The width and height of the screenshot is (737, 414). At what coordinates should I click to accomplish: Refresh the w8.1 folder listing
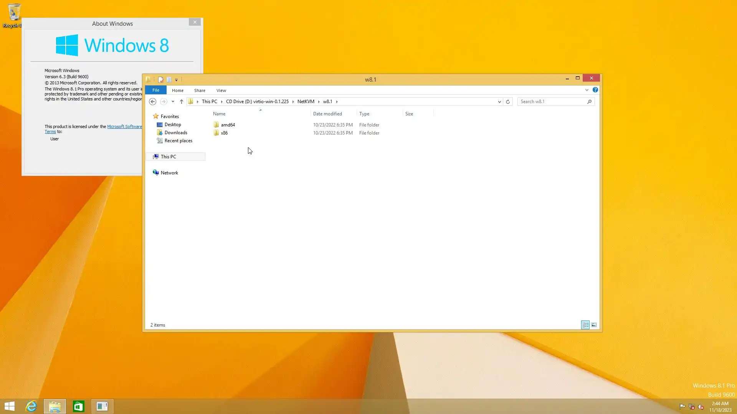(508, 102)
